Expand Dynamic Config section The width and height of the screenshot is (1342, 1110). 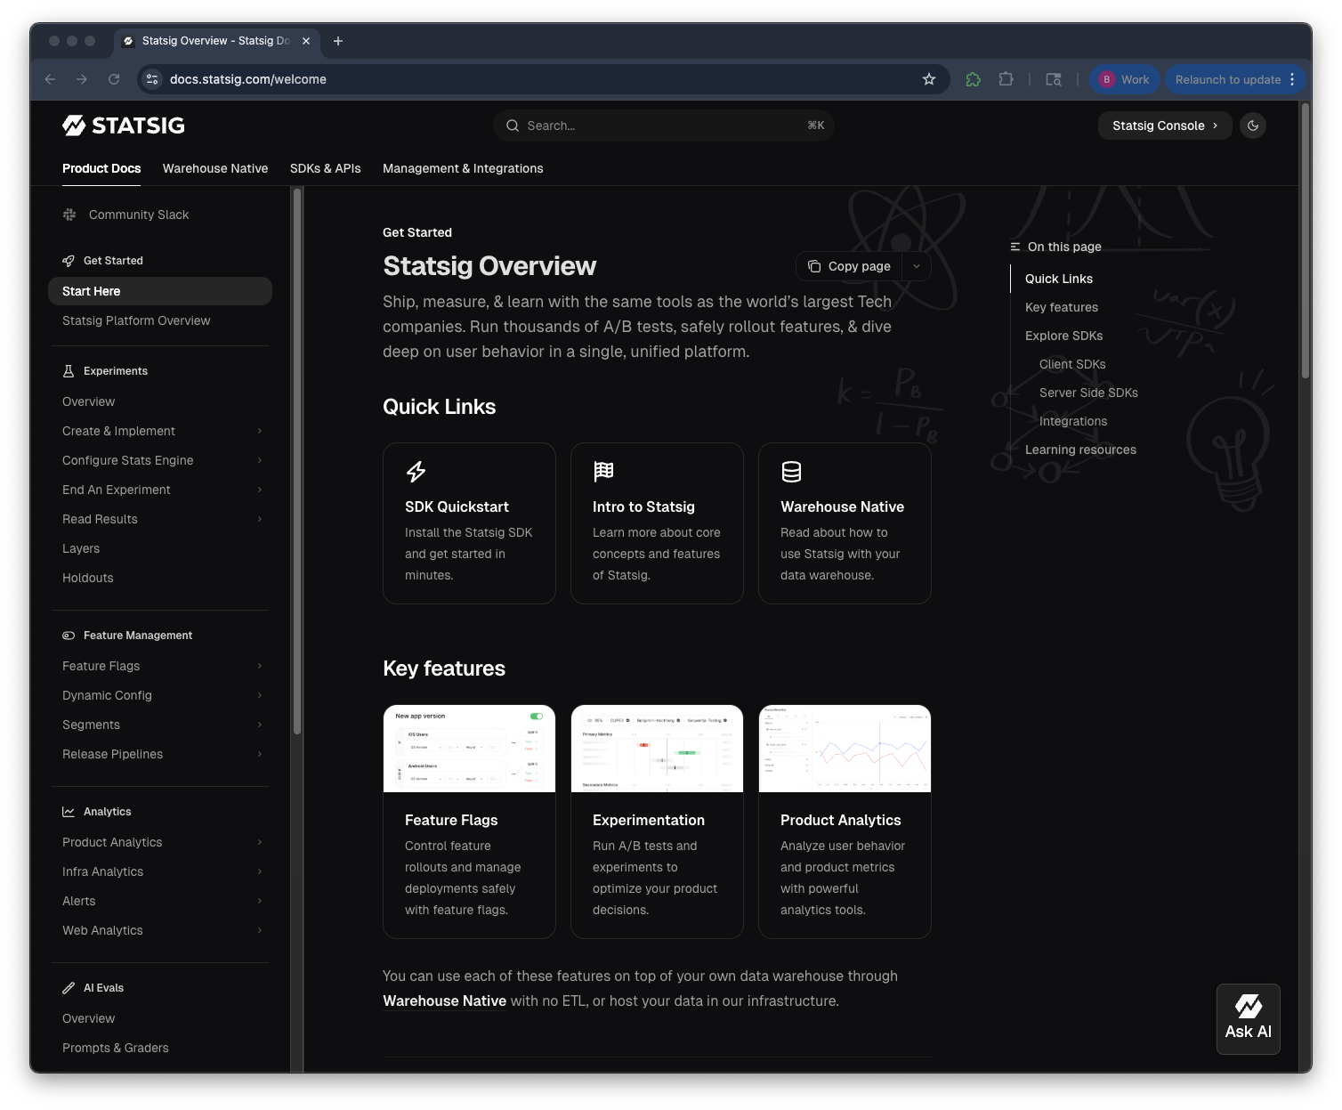[x=260, y=695]
